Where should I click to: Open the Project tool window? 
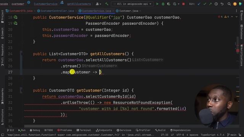2,16
